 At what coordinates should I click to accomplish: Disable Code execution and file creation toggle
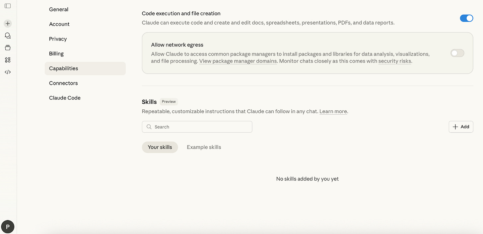point(466,18)
